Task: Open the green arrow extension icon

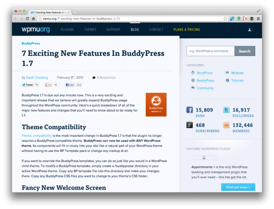Action: click(x=238, y=19)
